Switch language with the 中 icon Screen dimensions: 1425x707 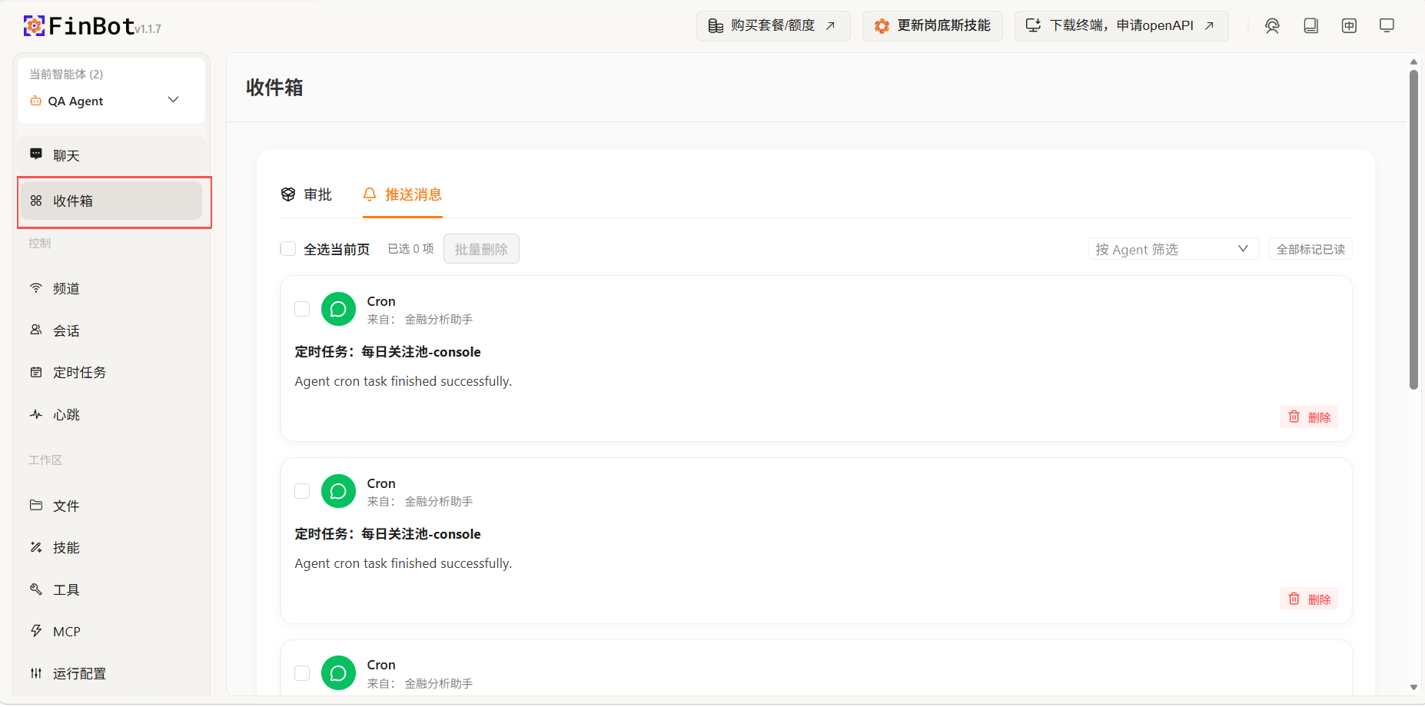coord(1349,26)
